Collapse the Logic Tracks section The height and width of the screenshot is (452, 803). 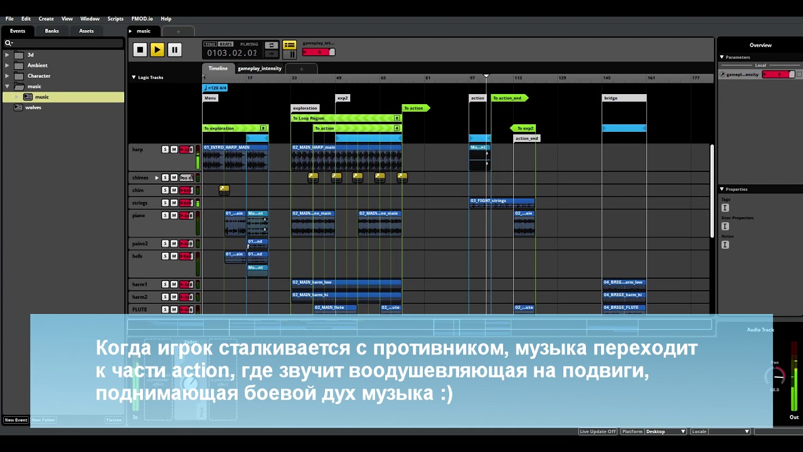134,77
